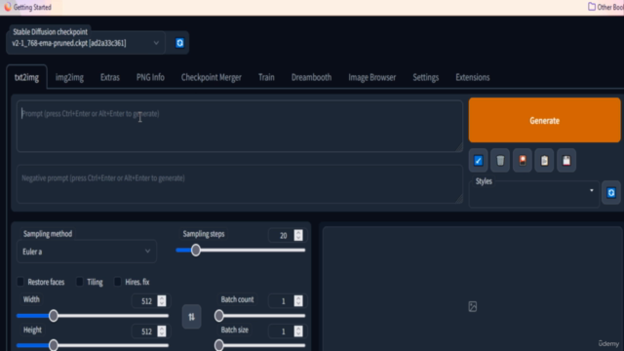Image resolution: width=624 pixels, height=351 pixels.
Task: Click the Batch count slider handle
Action: (x=218, y=316)
